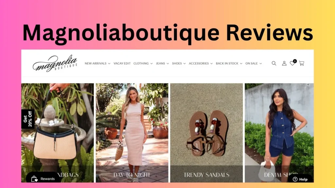Open the search magnifier icon
The image size is (335, 188).
(x=274, y=63)
